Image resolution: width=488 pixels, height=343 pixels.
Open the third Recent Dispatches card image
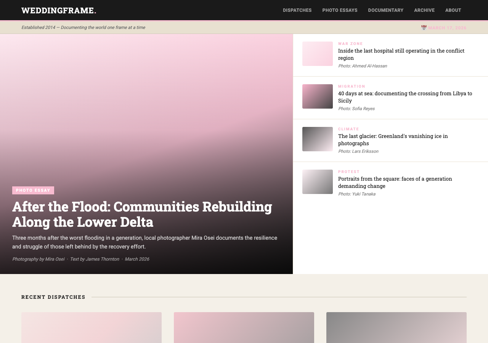click(396, 328)
